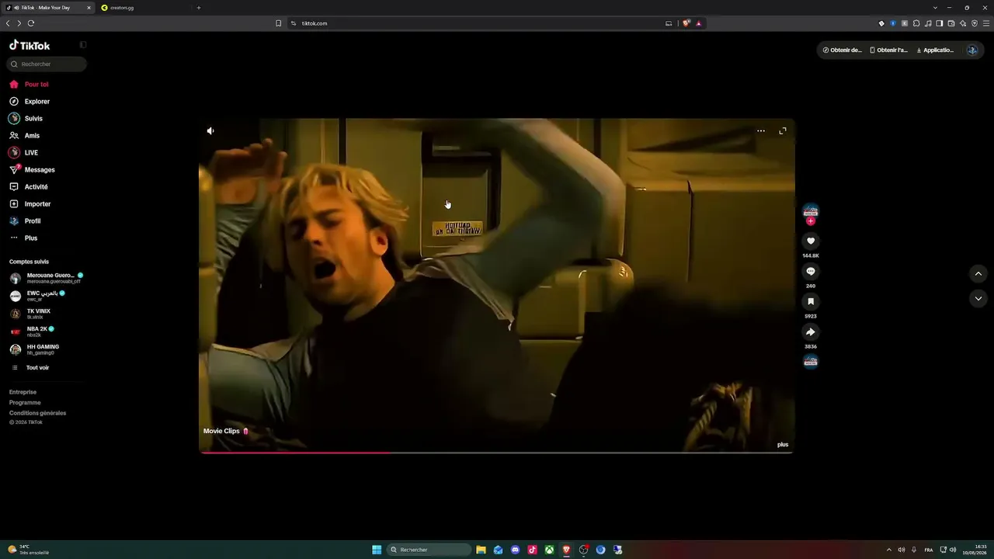Open Messages in the sidebar

(x=32, y=170)
